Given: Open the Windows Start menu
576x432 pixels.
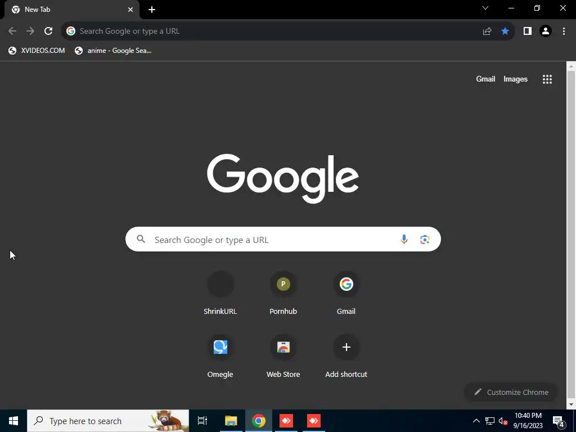Looking at the screenshot, I should click(13, 421).
